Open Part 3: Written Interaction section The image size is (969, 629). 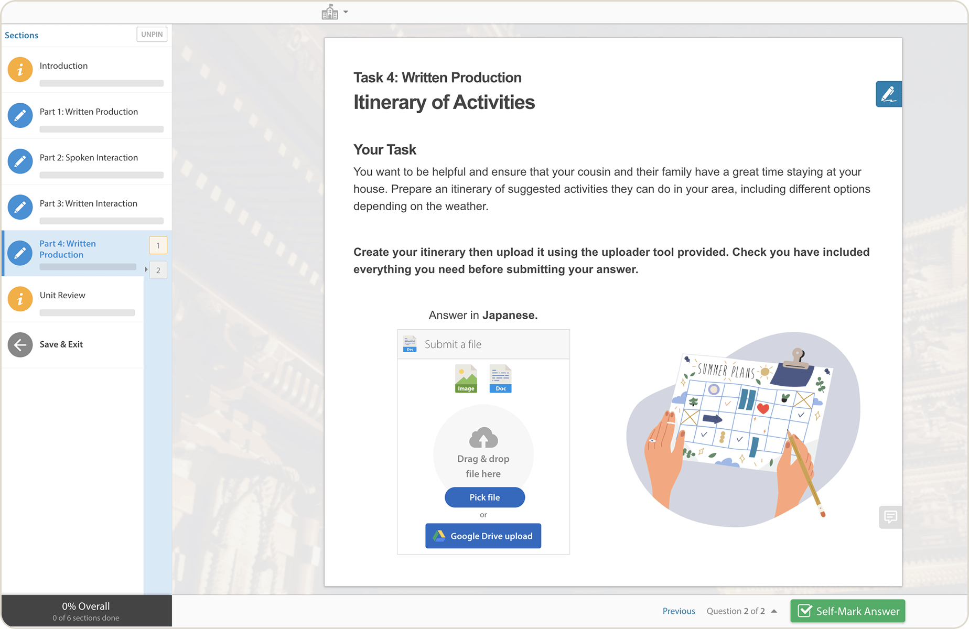tap(88, 204)
